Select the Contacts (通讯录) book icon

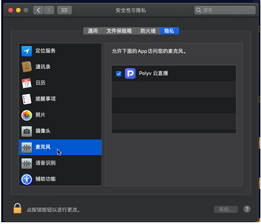point(26,67)
